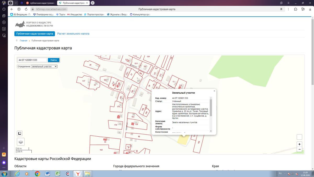Open the sidebar Alice assistant icon
The image size is (314, 177).
tap(4, 162)
